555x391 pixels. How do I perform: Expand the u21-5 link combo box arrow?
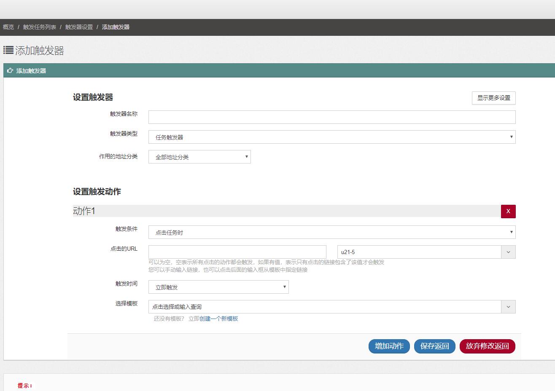coord(508,252)
